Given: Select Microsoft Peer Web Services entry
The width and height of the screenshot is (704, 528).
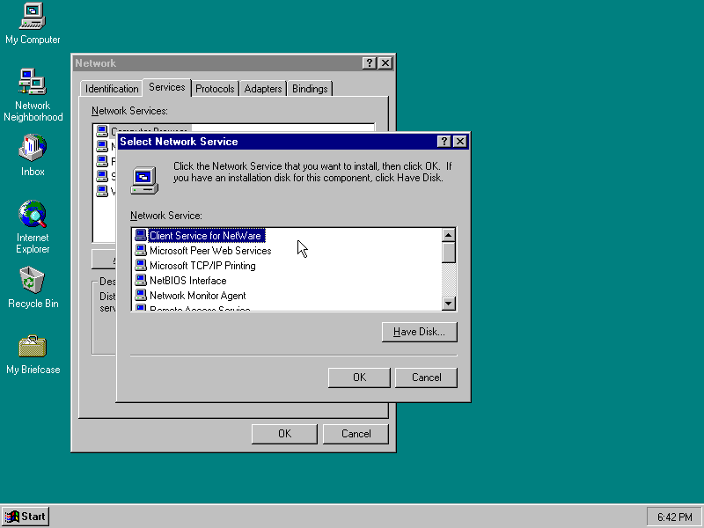Looking at the screenshot, I should click(x=210, y=251).
